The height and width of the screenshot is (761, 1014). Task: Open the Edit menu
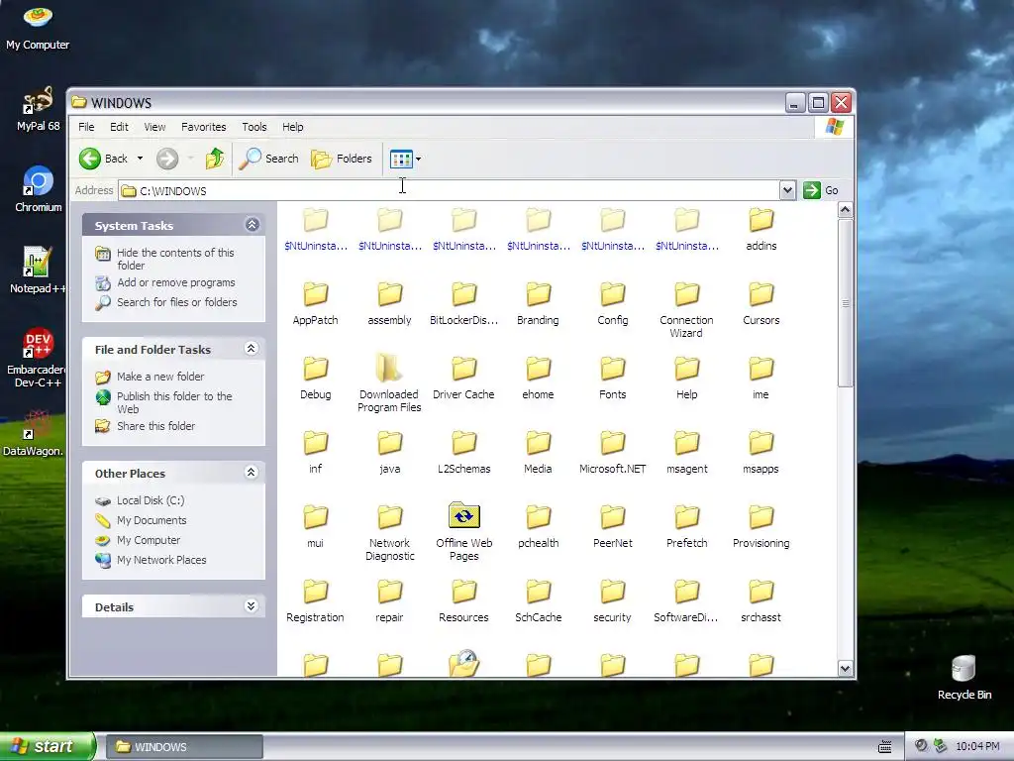click(x=119, y=127)
